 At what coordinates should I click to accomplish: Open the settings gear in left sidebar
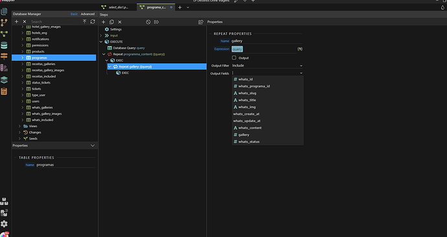[4, 224]
